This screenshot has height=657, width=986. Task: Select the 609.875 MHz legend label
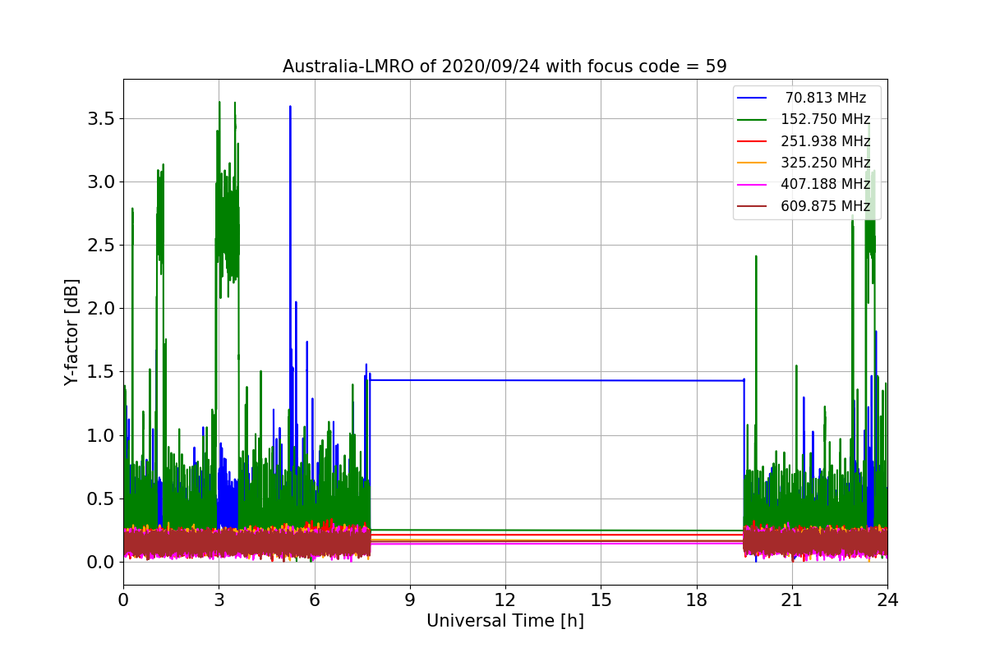[x=826, y=206]
